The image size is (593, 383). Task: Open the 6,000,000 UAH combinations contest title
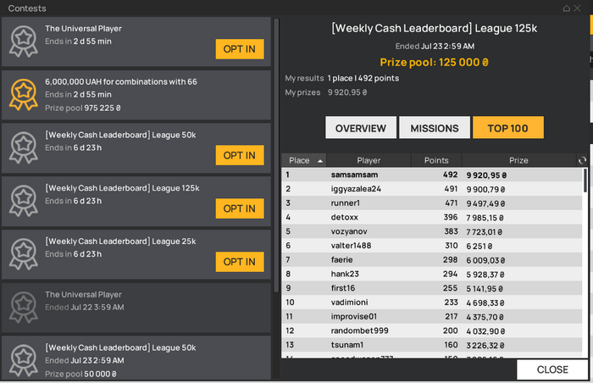coord(121,81)
